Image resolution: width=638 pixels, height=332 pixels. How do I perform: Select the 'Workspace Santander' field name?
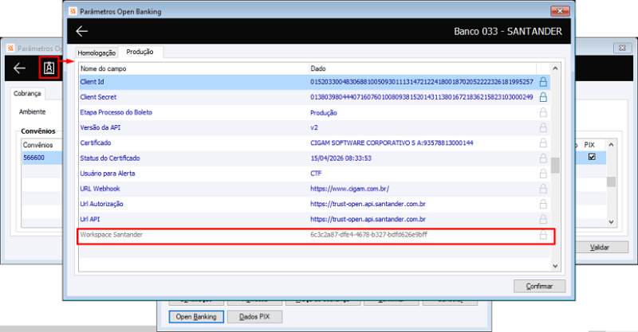pos(111,235)
